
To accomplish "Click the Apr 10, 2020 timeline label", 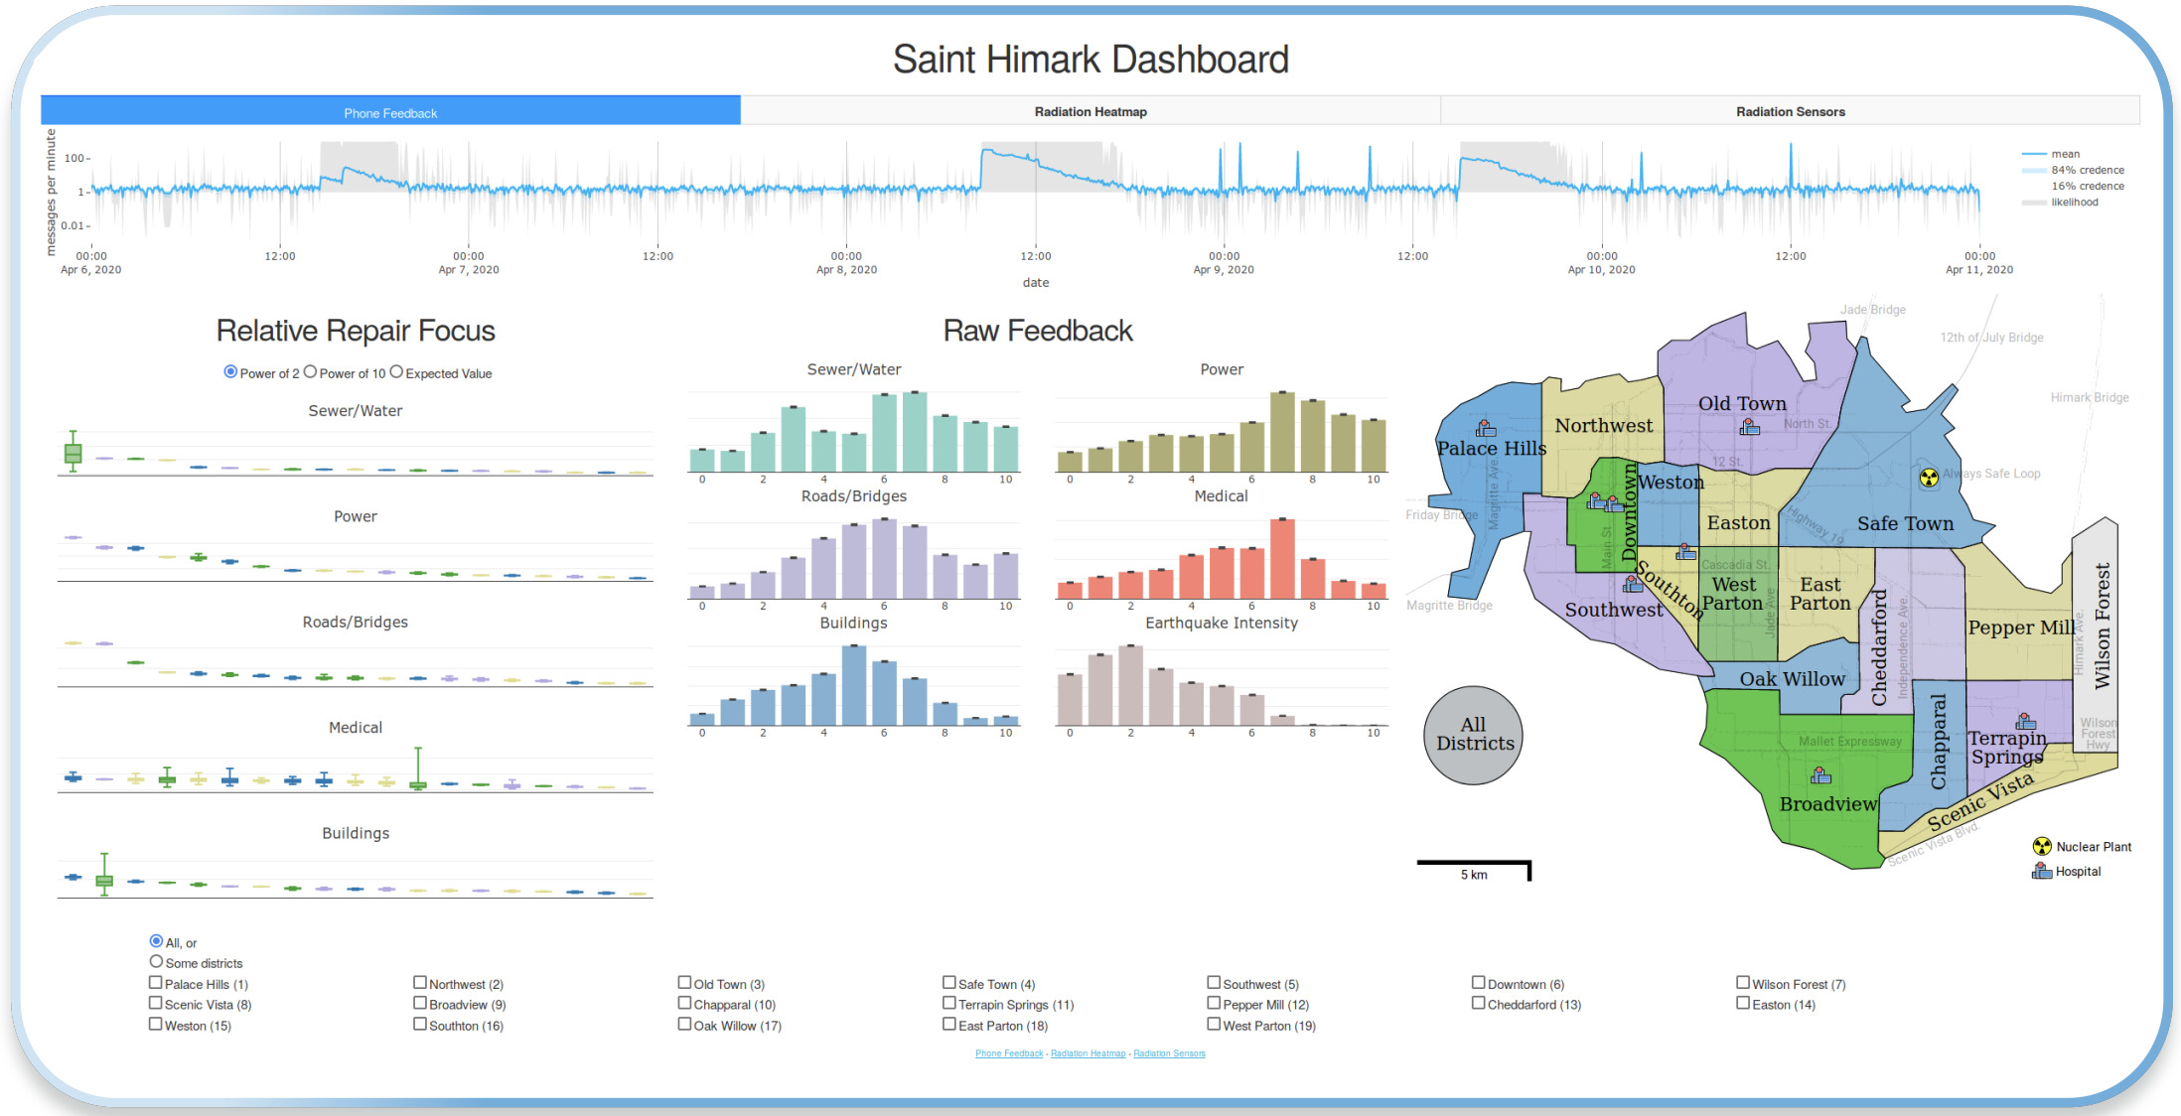I will 1601,269.
